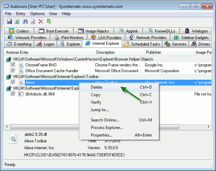
Task: Select Jump to... in context menu
Action: (119, 110)
